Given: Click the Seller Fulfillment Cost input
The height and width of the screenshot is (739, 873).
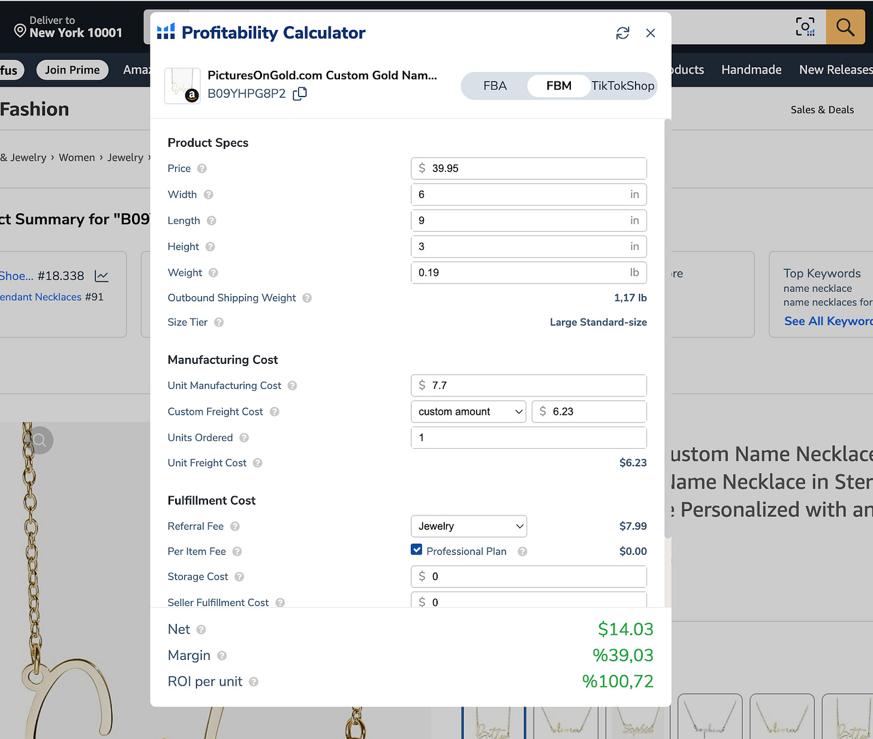Looking at the screenshot, I should 529,601.
